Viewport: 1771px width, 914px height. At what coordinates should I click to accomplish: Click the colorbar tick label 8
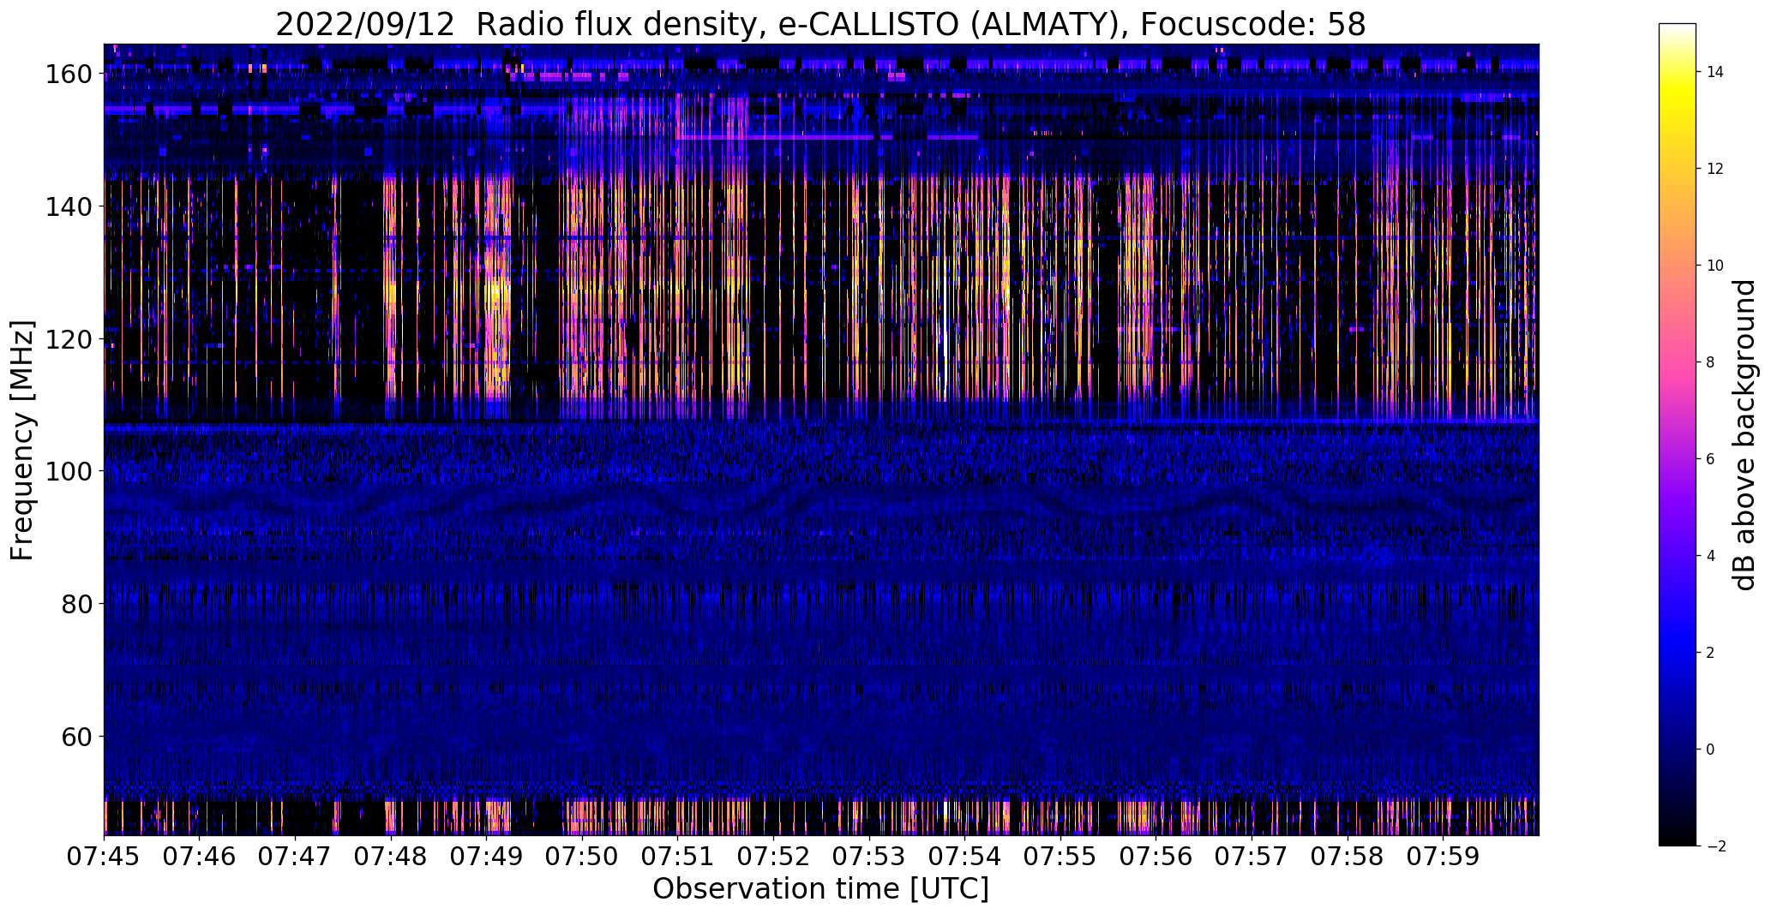pyautogui.click(x=1710, y=362)
